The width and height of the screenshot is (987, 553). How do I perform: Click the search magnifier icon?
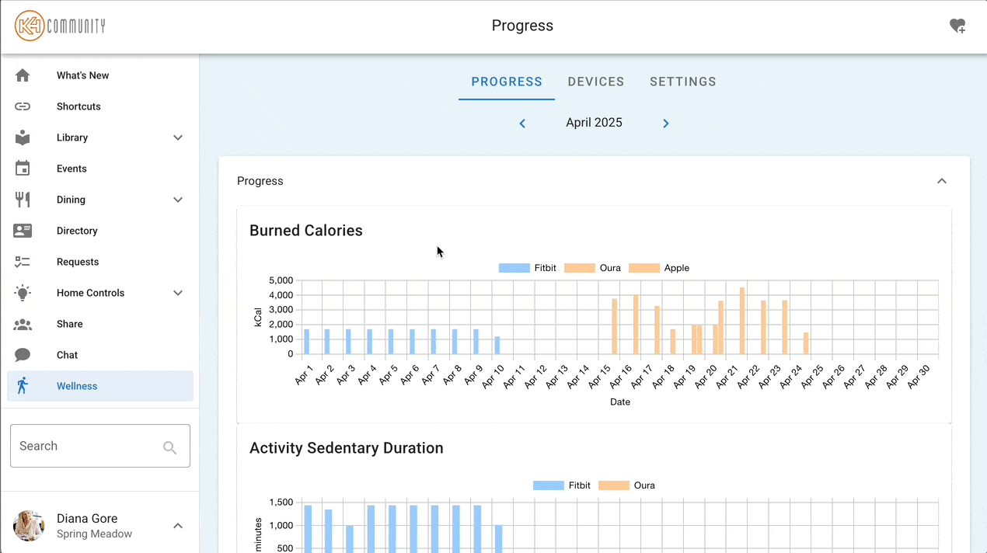(170, 447)
